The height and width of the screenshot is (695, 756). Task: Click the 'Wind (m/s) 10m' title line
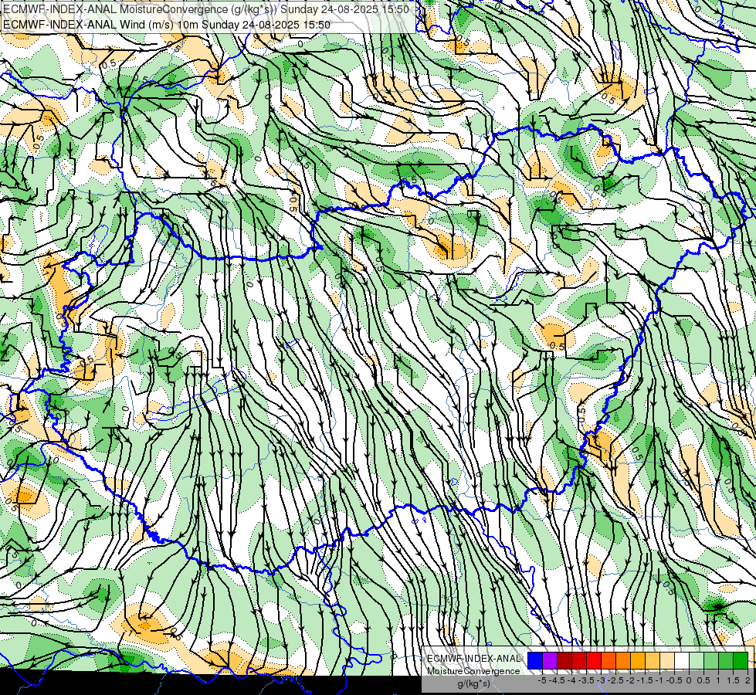tap(166, 25)
